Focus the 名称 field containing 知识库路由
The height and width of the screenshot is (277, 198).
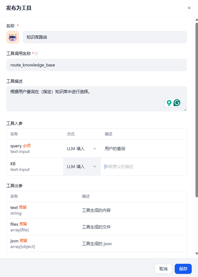pos(105,37)
